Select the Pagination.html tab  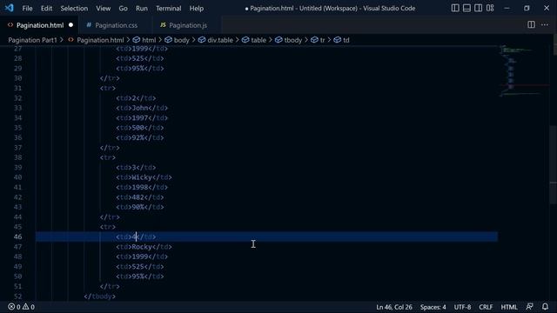coord(40,25)
